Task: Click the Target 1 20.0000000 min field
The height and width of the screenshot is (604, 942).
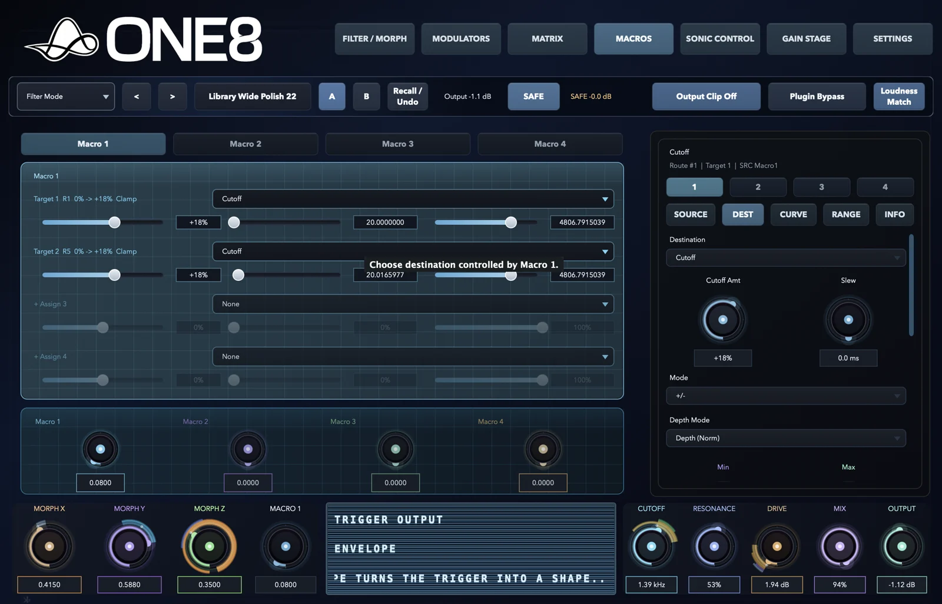Action: (385, 223)
